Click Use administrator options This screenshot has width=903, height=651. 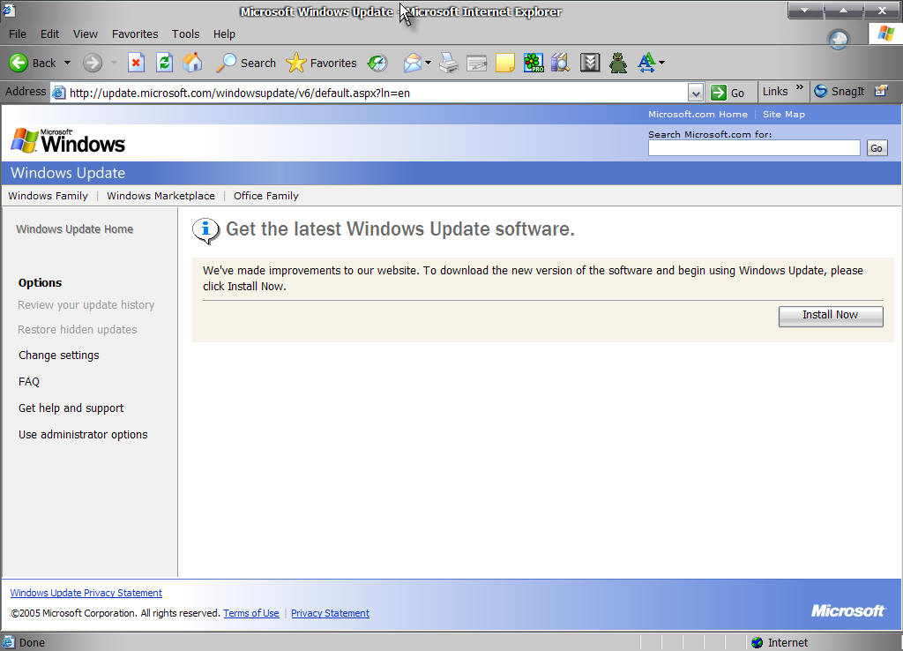(83, 434)
